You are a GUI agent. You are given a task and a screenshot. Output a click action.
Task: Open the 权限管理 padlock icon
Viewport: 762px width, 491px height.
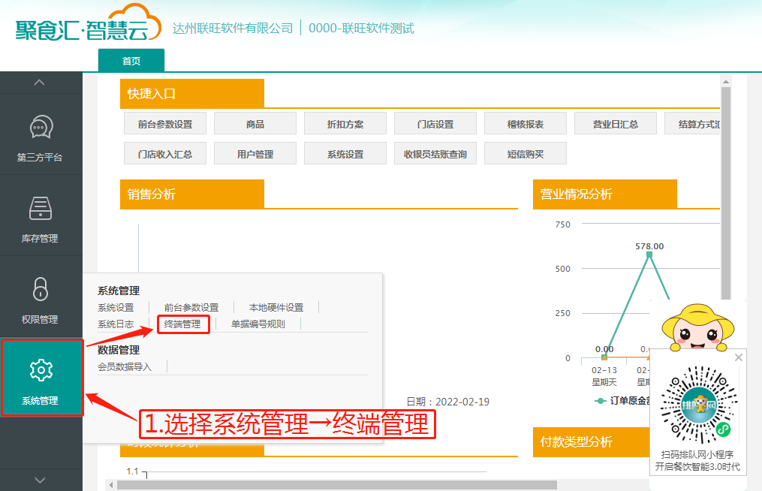pos(41,289)
